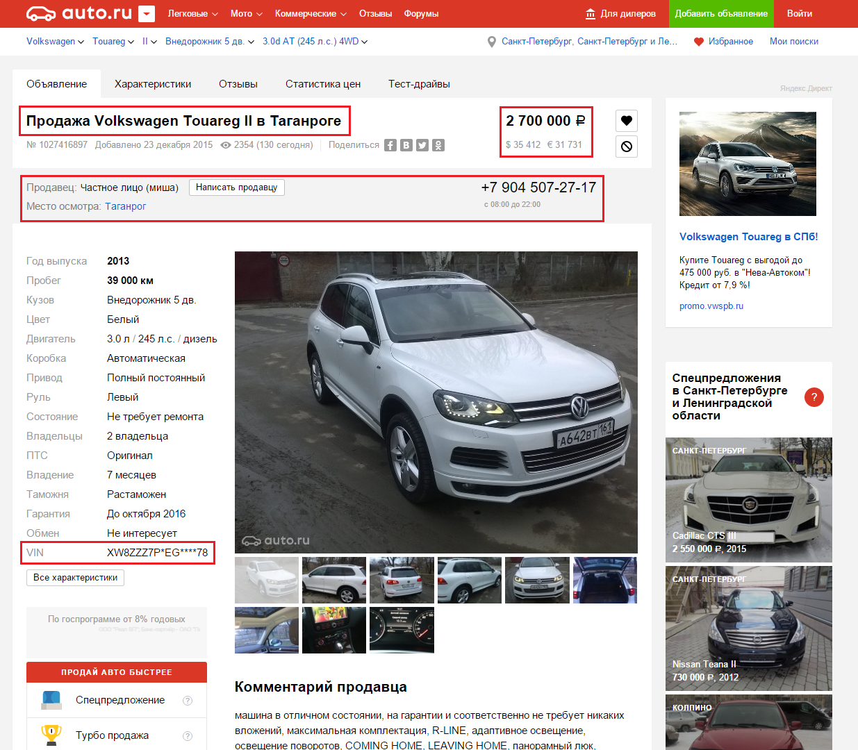858x750 pixels.
Task: Expand the Легковые menu
Action: click(x=192, y=14)
